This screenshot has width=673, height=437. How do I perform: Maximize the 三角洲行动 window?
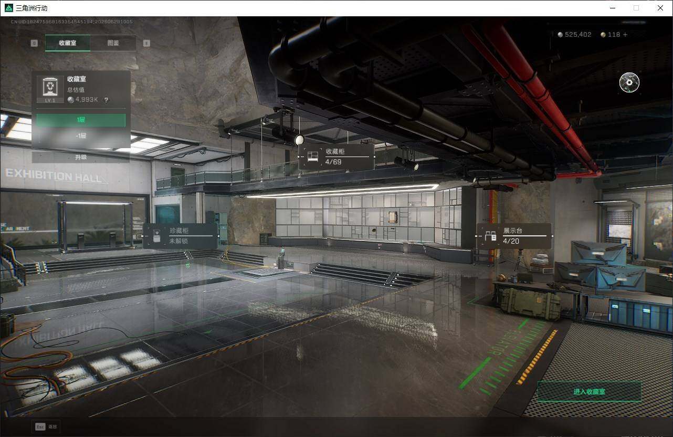[x=636, y=8]
